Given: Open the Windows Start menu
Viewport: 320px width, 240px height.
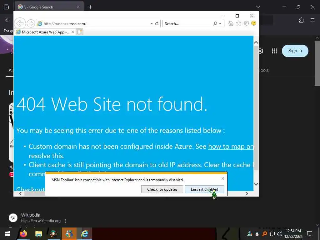Looking at the screenshot, I should click(x=7, y=234).
